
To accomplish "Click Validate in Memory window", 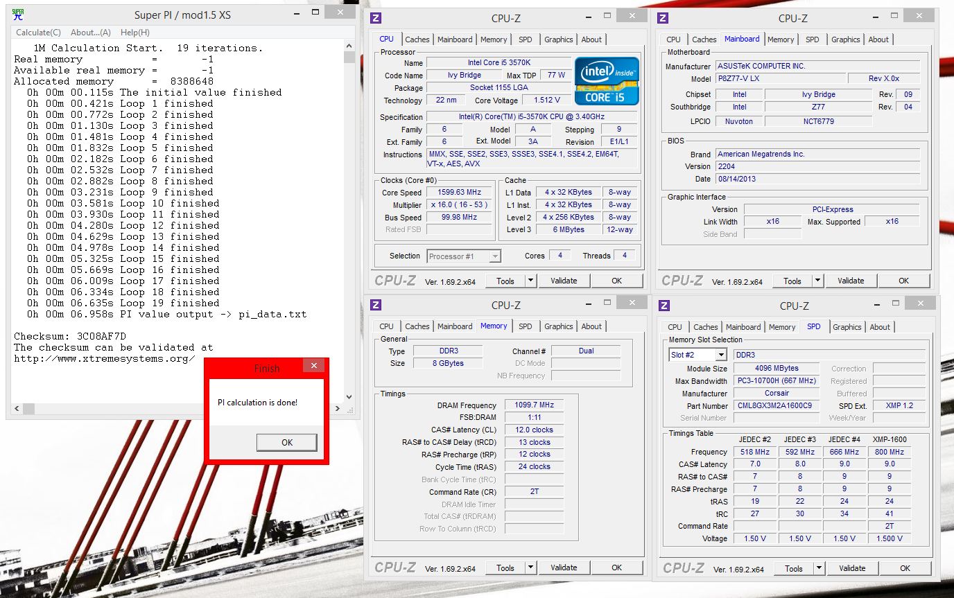I will [564, 568].
